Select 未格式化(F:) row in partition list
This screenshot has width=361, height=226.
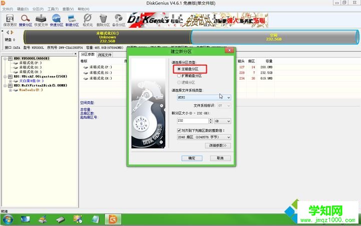coord(101,67)
